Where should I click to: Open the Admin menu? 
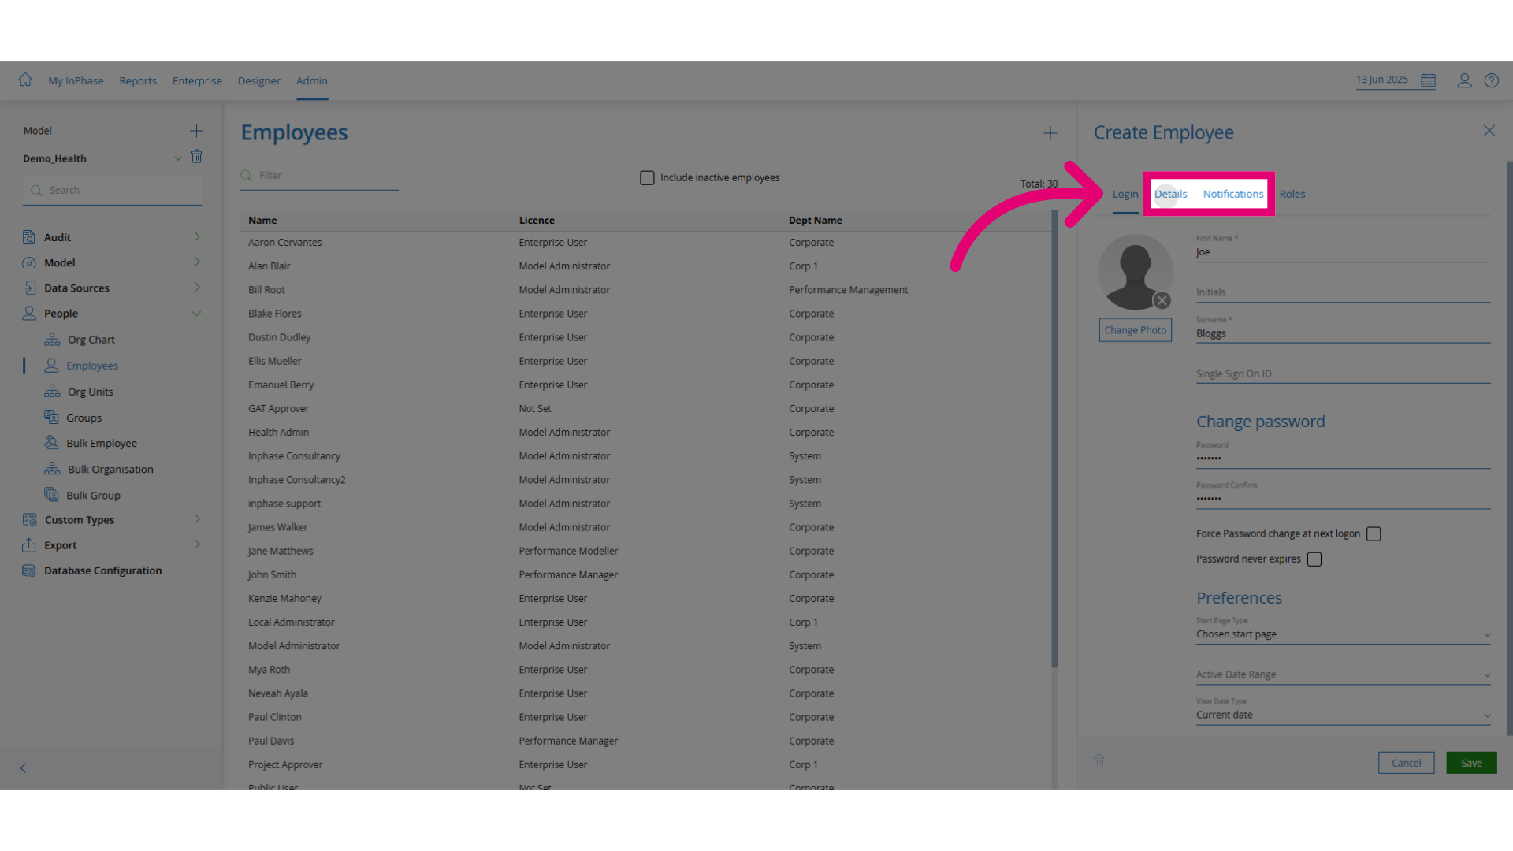click(x=312, y=80)
